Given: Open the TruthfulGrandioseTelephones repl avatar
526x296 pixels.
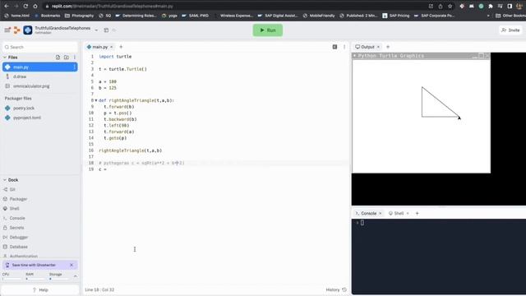Looking at the screenshot, I should 28,30.
